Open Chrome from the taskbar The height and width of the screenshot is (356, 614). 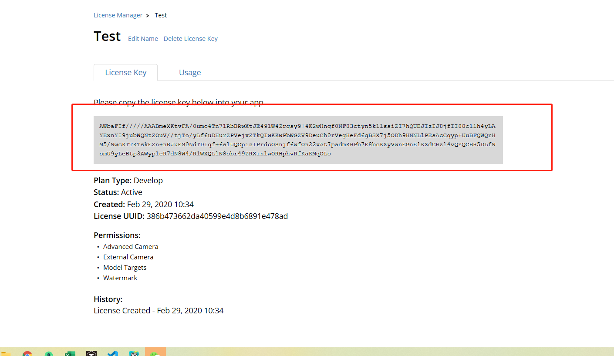tap(27, 353)
